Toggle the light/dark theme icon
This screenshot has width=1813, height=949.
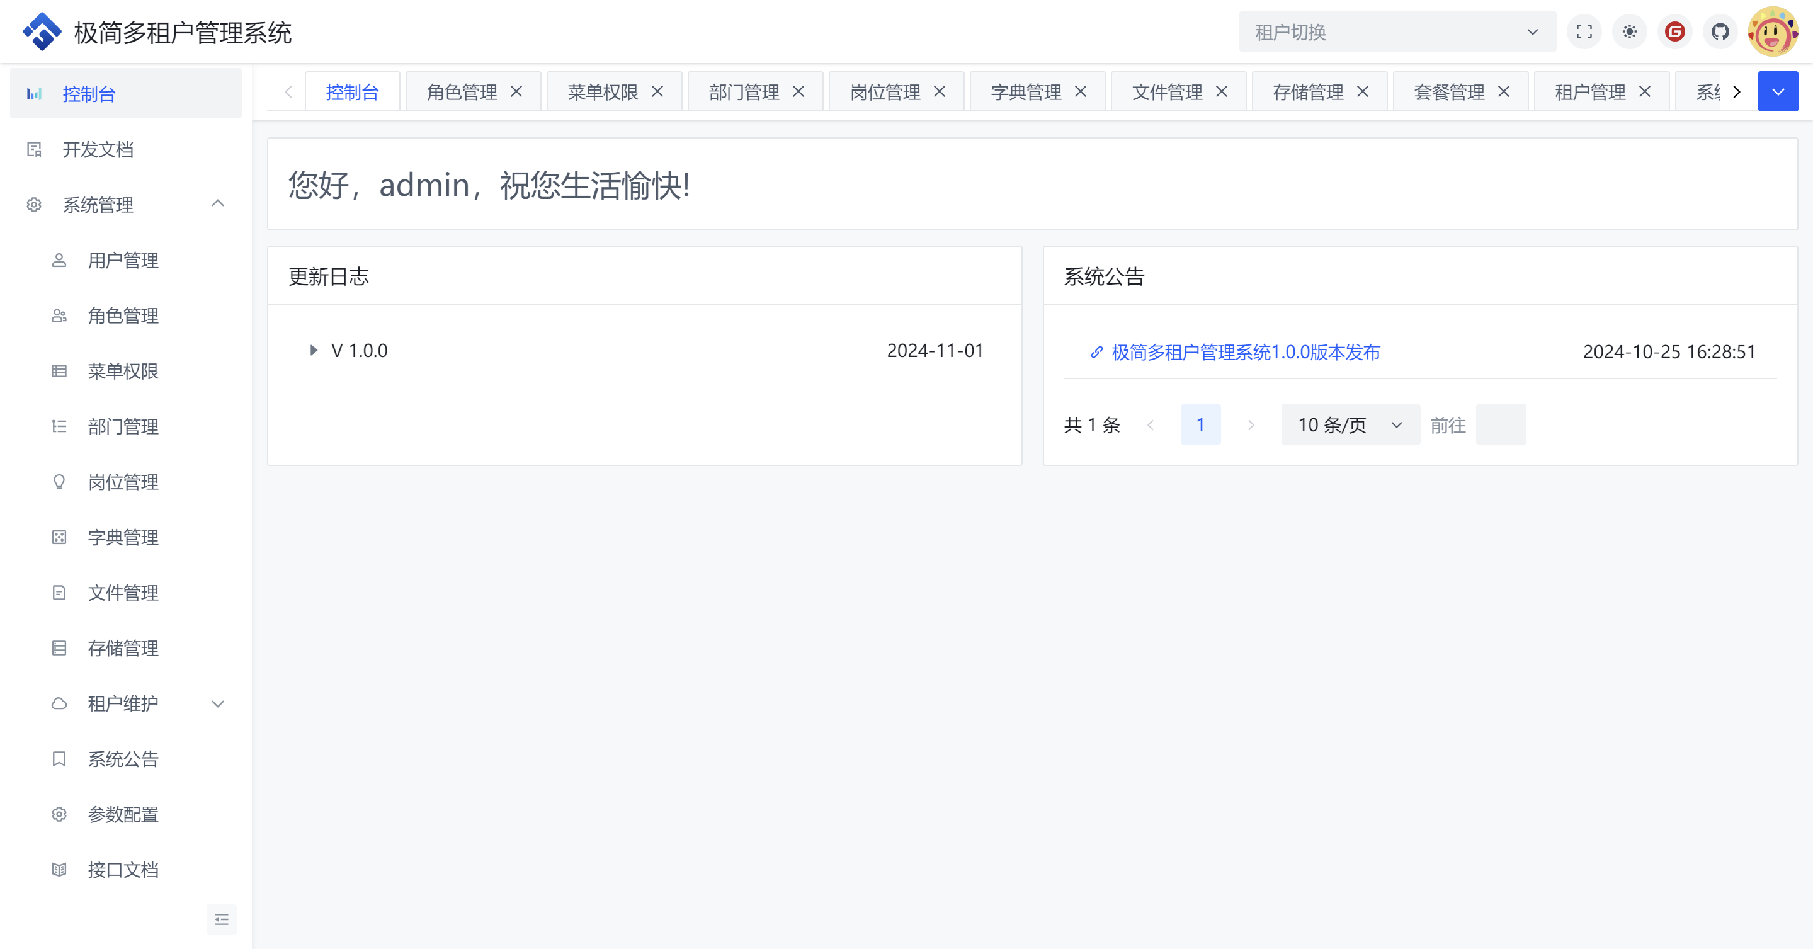[x=1629, y=31]
